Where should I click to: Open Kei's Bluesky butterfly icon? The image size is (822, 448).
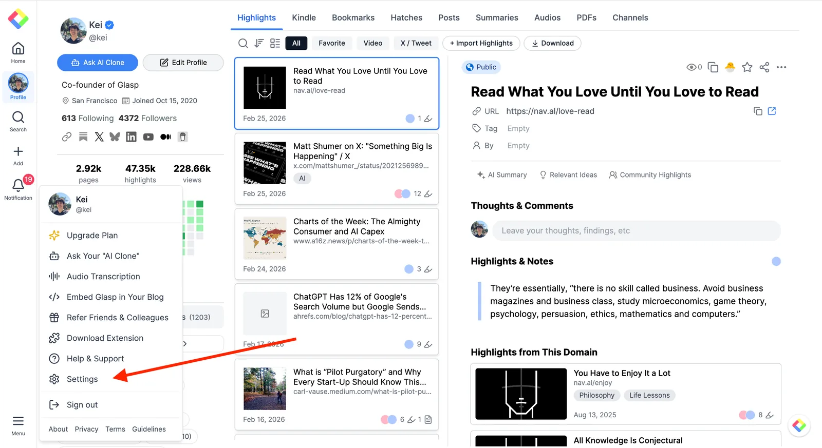tap(115, 137)
